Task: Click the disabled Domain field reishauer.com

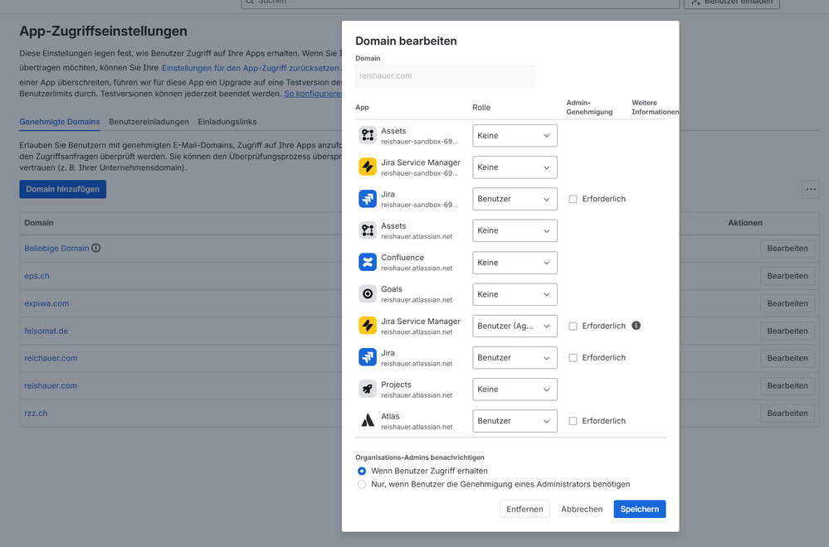Action: (x=445, y=76)
